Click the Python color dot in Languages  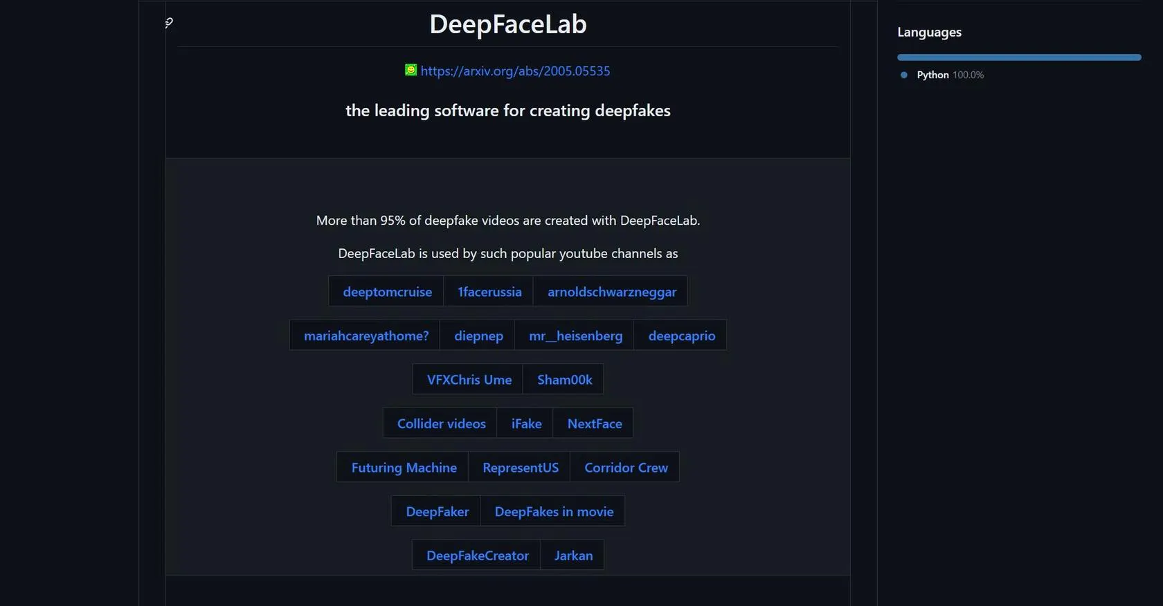pyautogui.click(x=903, y=75)
